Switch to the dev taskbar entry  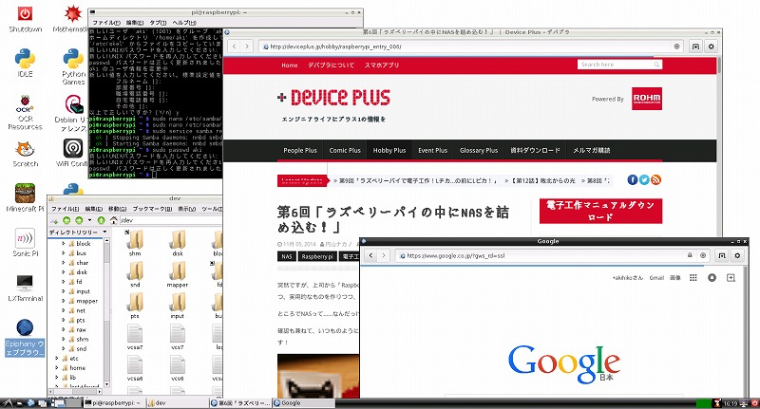178,402
